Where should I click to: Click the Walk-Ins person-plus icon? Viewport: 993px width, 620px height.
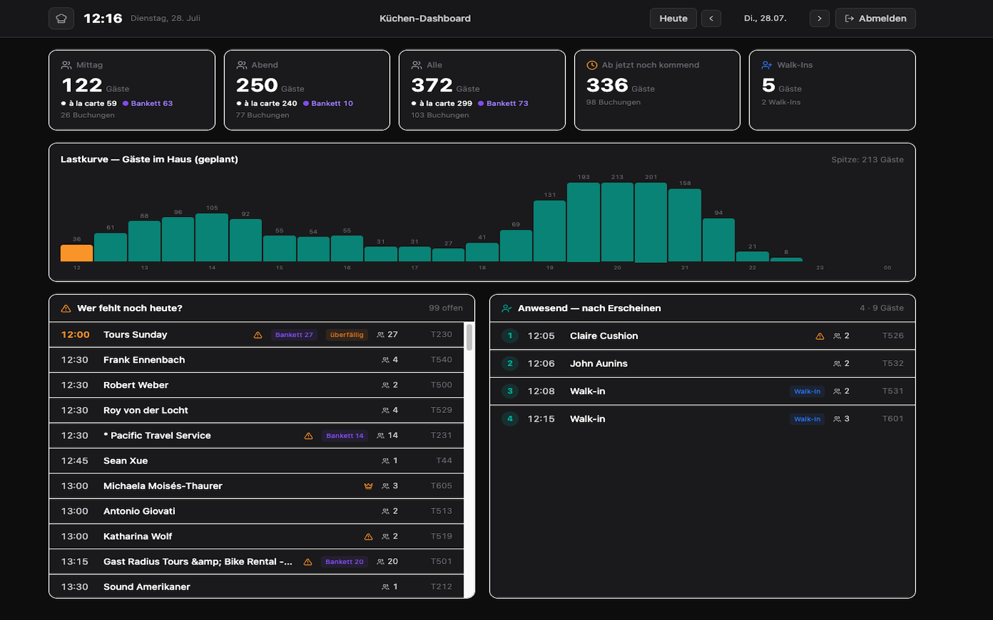(767, 65)
